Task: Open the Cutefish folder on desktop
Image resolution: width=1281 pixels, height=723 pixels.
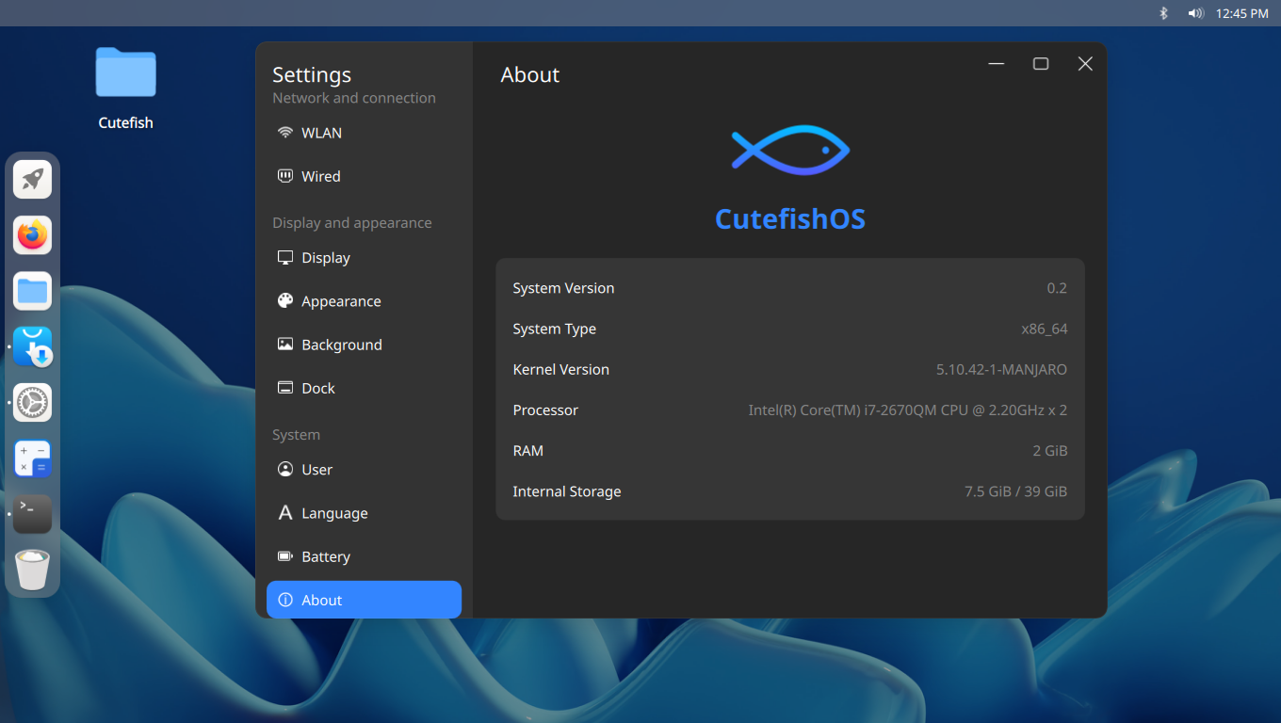Action: (125, 88)
